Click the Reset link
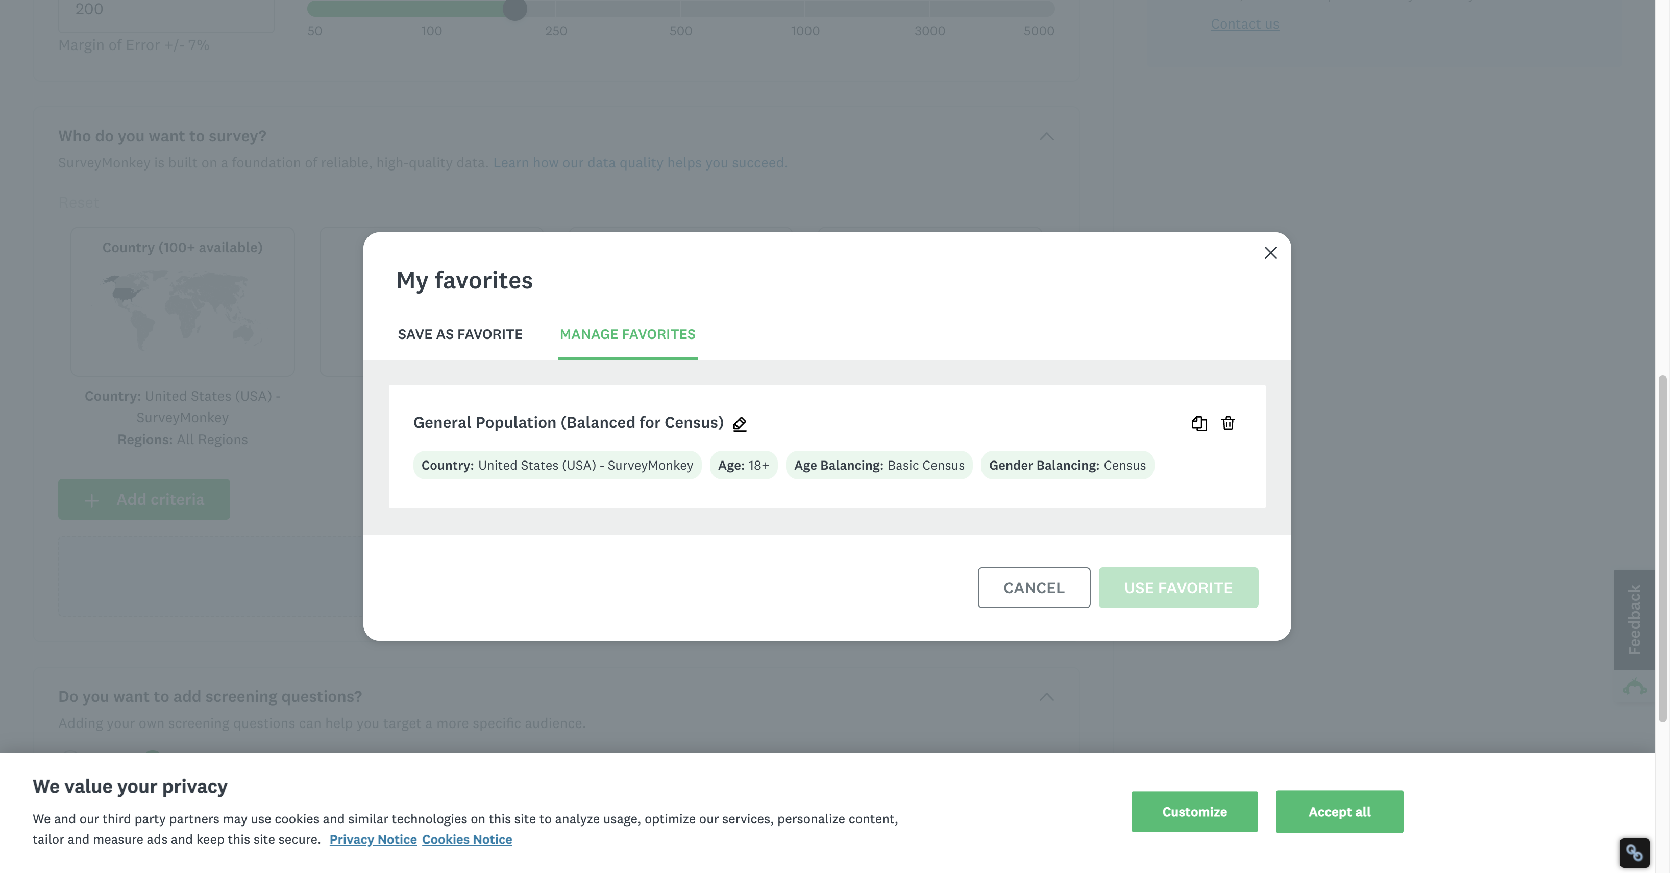The image size is (1670, 873). pos(79,202)
